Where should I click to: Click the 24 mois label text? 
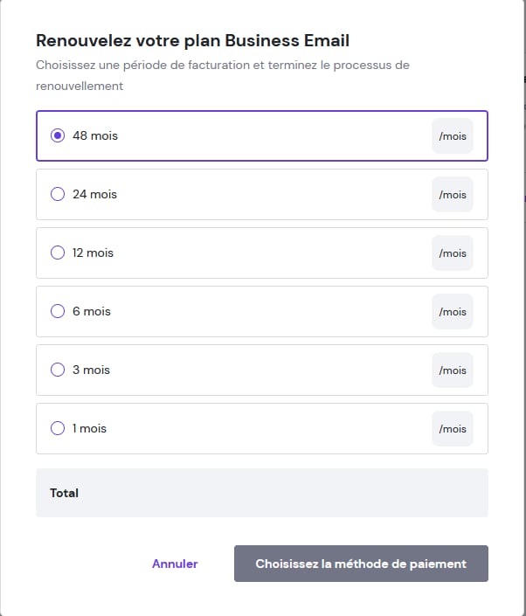click(94, 194)
